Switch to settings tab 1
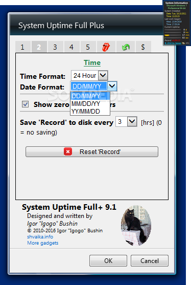 (x=22, y=47)
